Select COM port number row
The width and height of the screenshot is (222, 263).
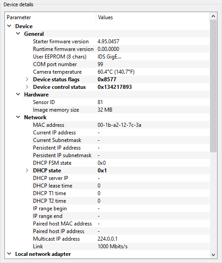(x=120, y=64)
